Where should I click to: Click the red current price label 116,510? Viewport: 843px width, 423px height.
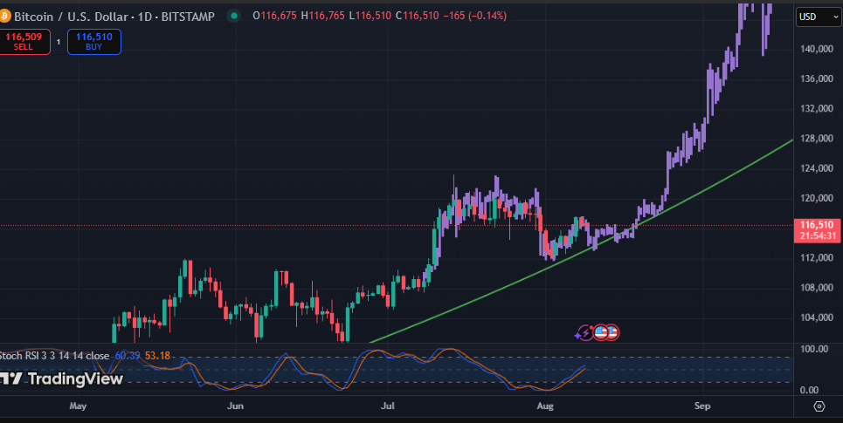(x=817, y=226)
